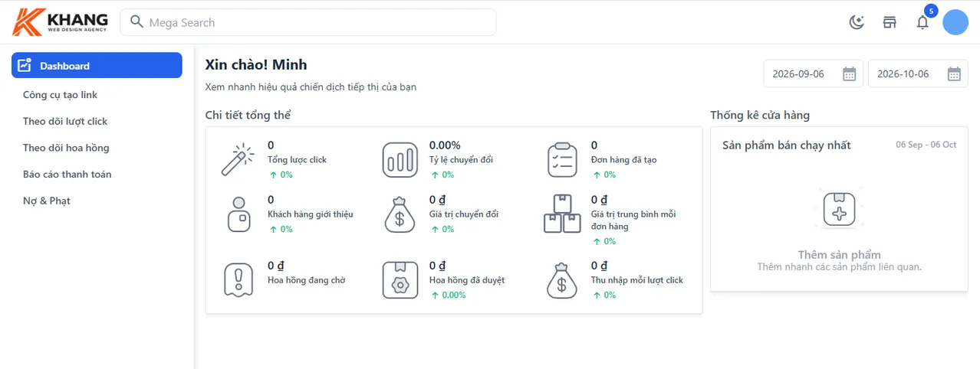
Task: Open the user avatar menu
Action: point(955,22)
